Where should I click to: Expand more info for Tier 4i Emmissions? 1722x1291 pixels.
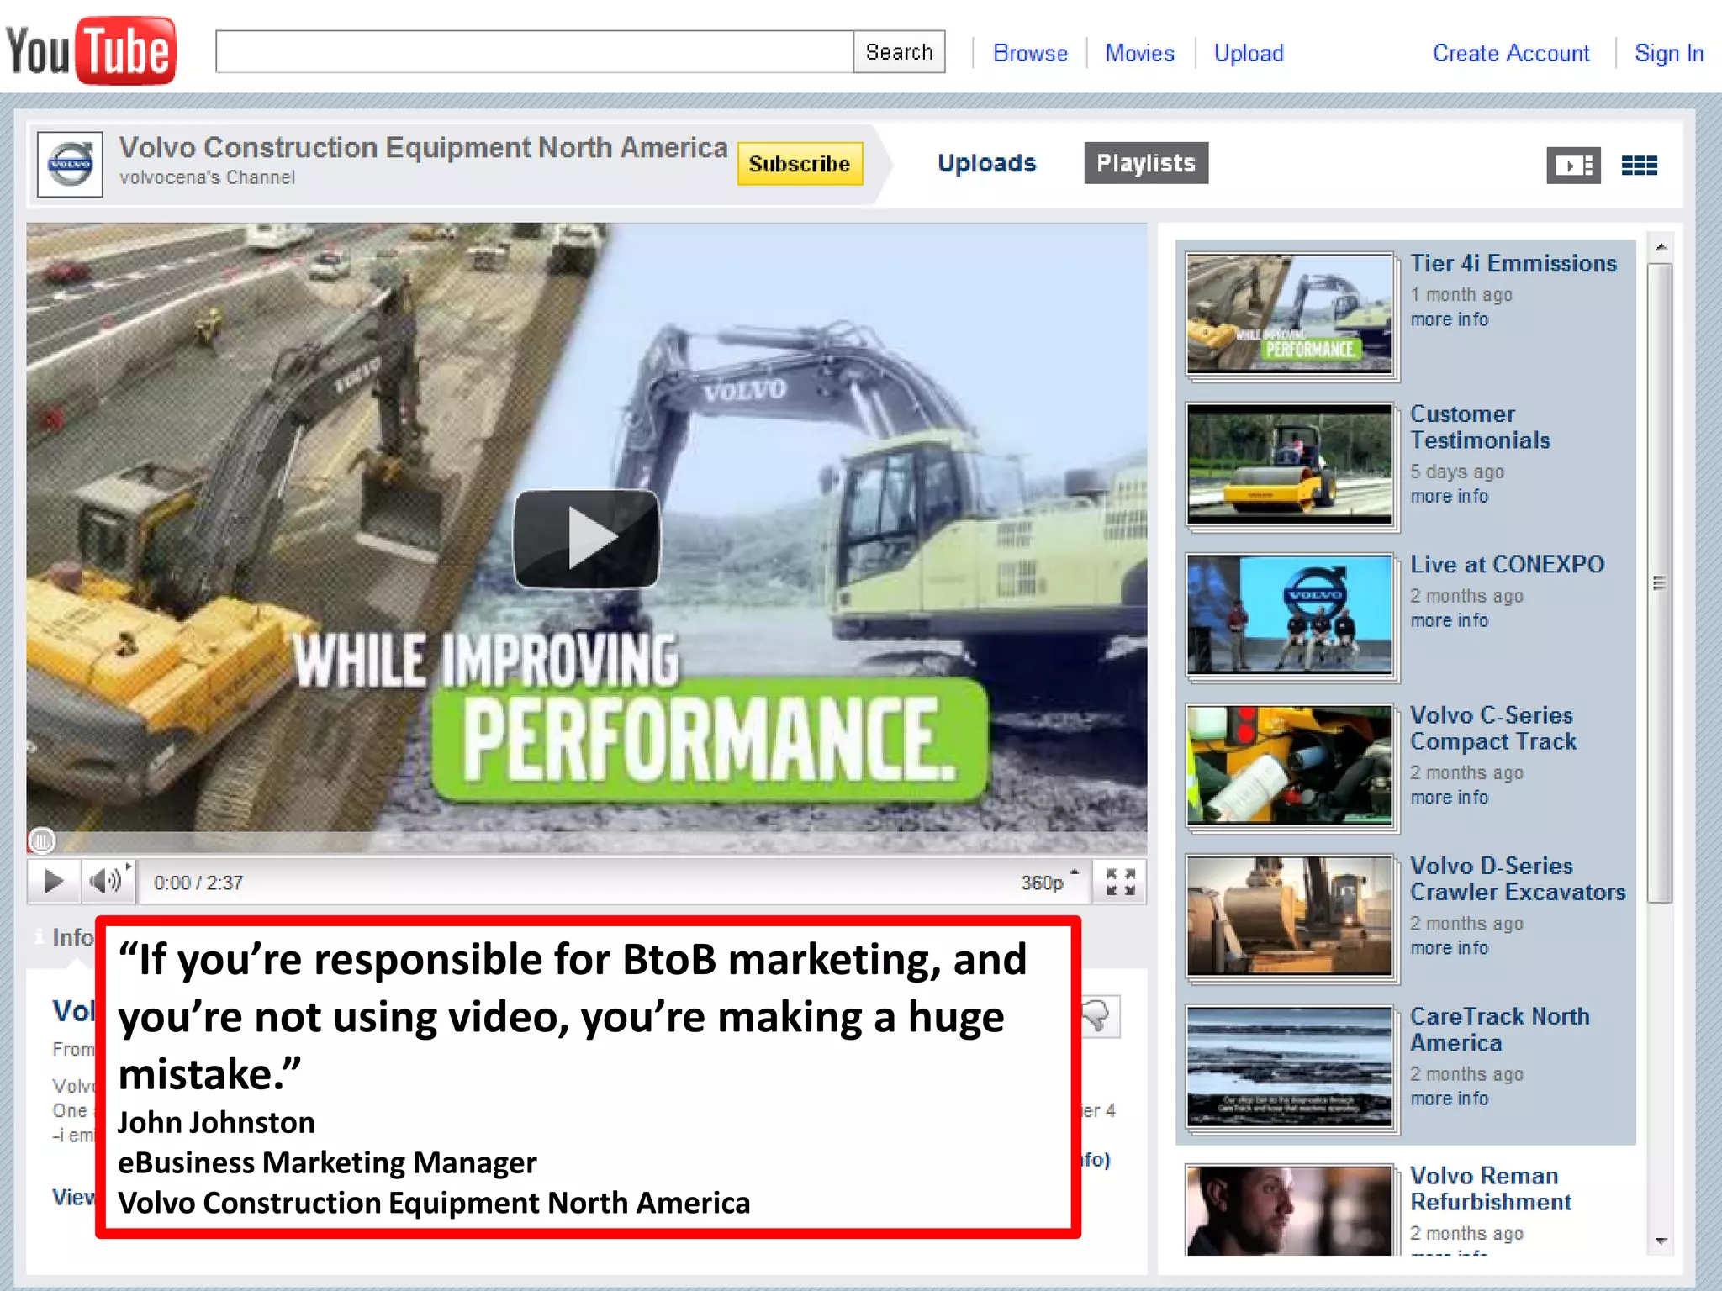tap(1449, 319)
